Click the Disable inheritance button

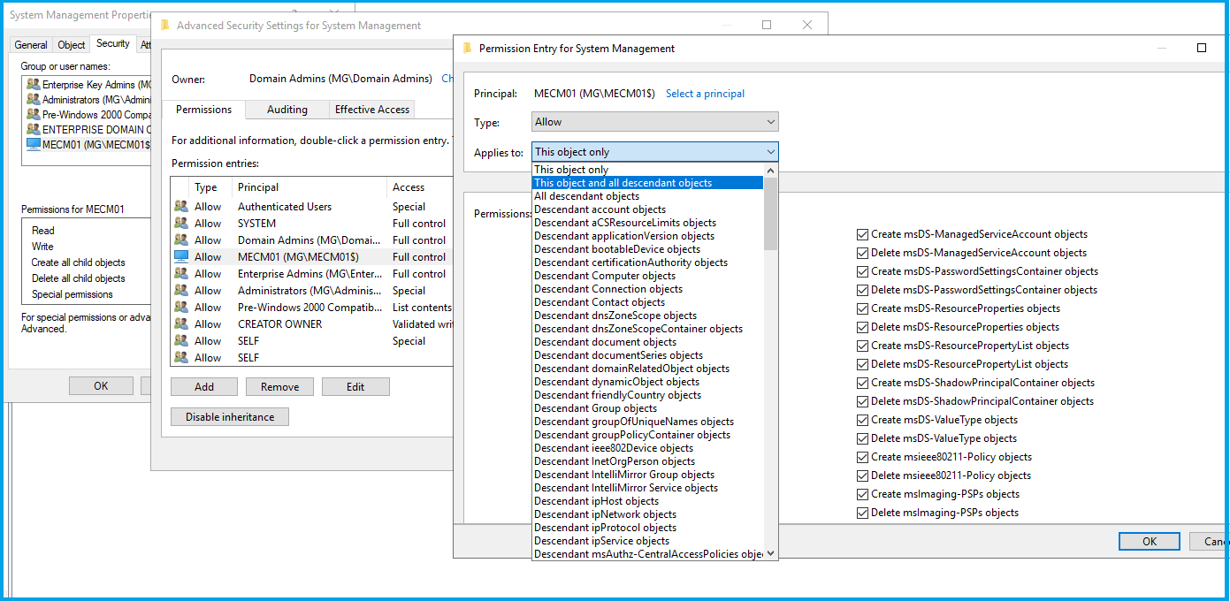230,417
